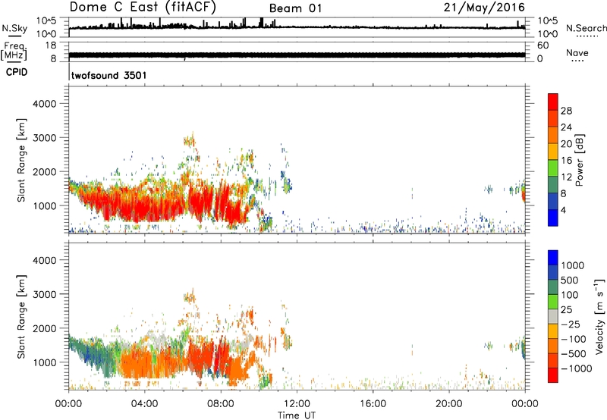Screen dimensions: 607x420
Task: Select the "16:00" time tick label
Action: click(373, 404)
